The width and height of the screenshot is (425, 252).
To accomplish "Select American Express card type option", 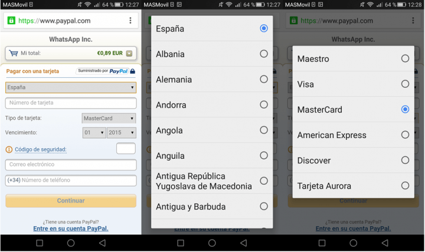I will (x=405, y=135).
